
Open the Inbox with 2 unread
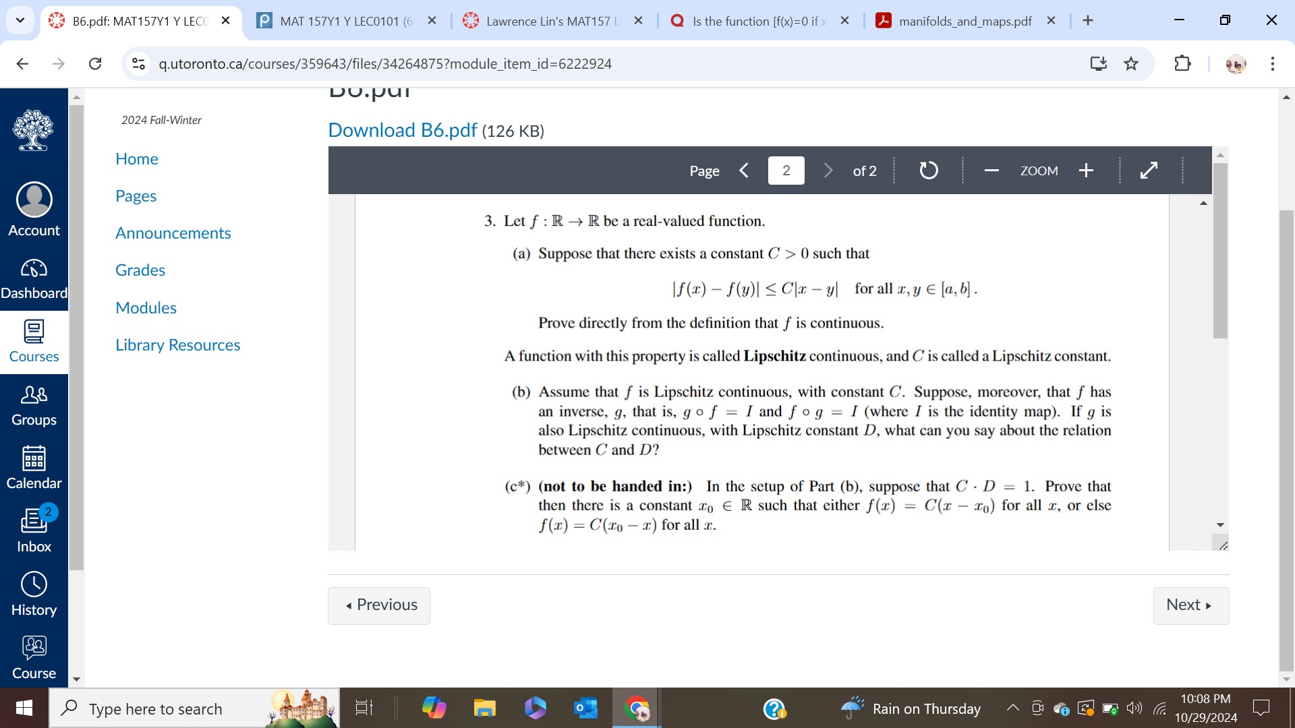pyautogui.click(x=34, y=531)
